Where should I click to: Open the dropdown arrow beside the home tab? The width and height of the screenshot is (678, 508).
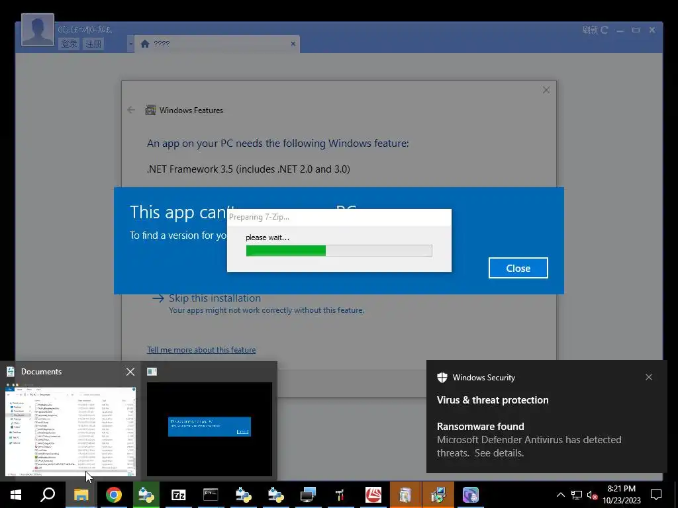130,44
